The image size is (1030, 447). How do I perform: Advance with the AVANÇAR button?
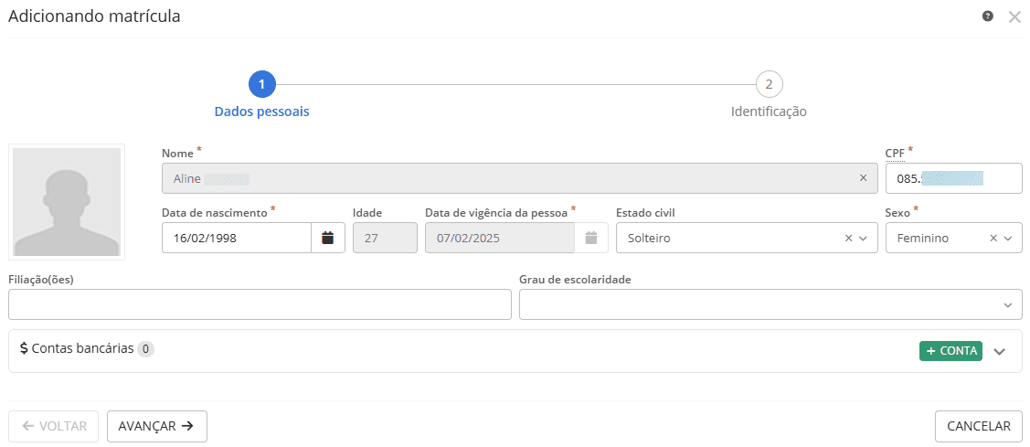tap(157, 427)
